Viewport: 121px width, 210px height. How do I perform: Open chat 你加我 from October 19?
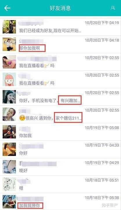click(x=60, y=132)
